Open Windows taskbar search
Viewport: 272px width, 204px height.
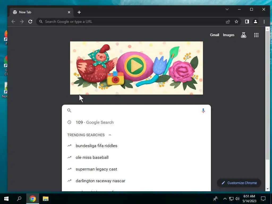19,199
